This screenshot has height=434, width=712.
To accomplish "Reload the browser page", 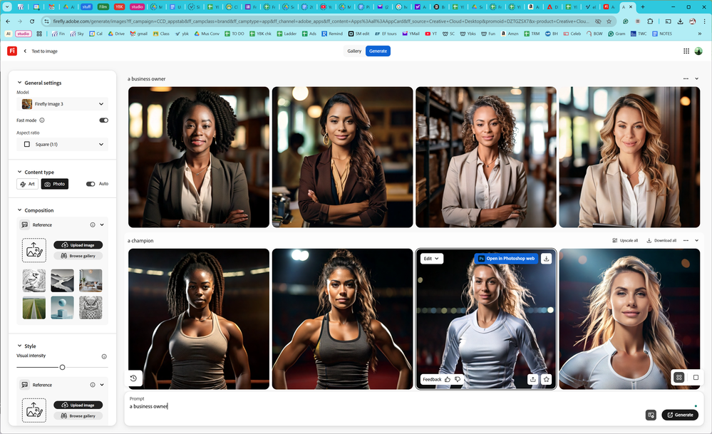I will click(32, 21).
